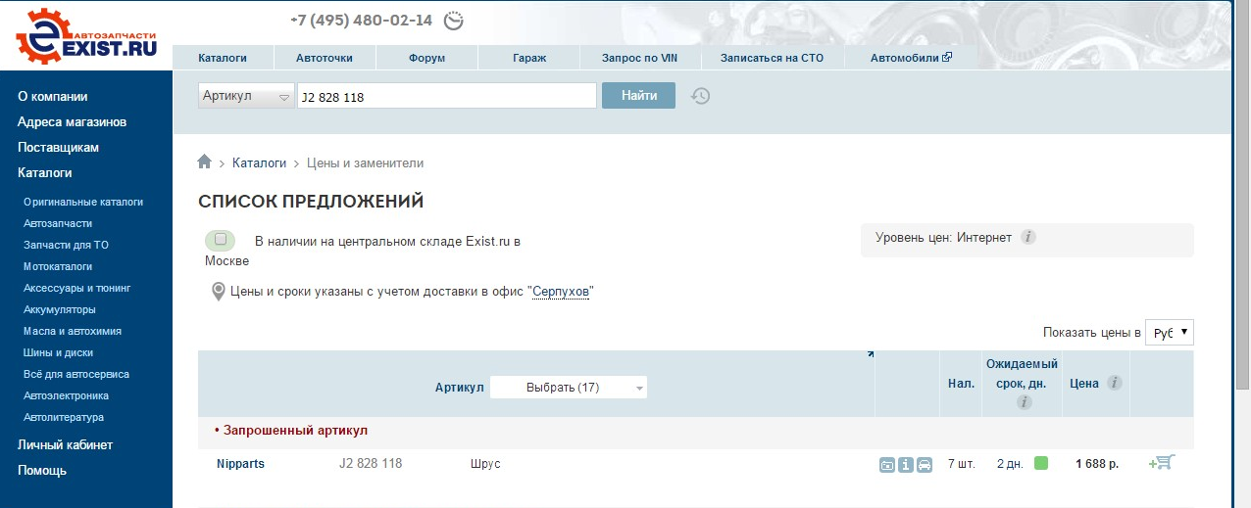Open Адреса магазинов in the sidebar

[72, 122]
